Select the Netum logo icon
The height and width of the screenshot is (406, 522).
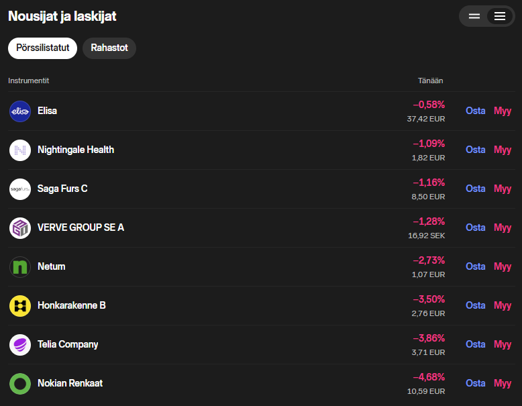pos(20,267)
